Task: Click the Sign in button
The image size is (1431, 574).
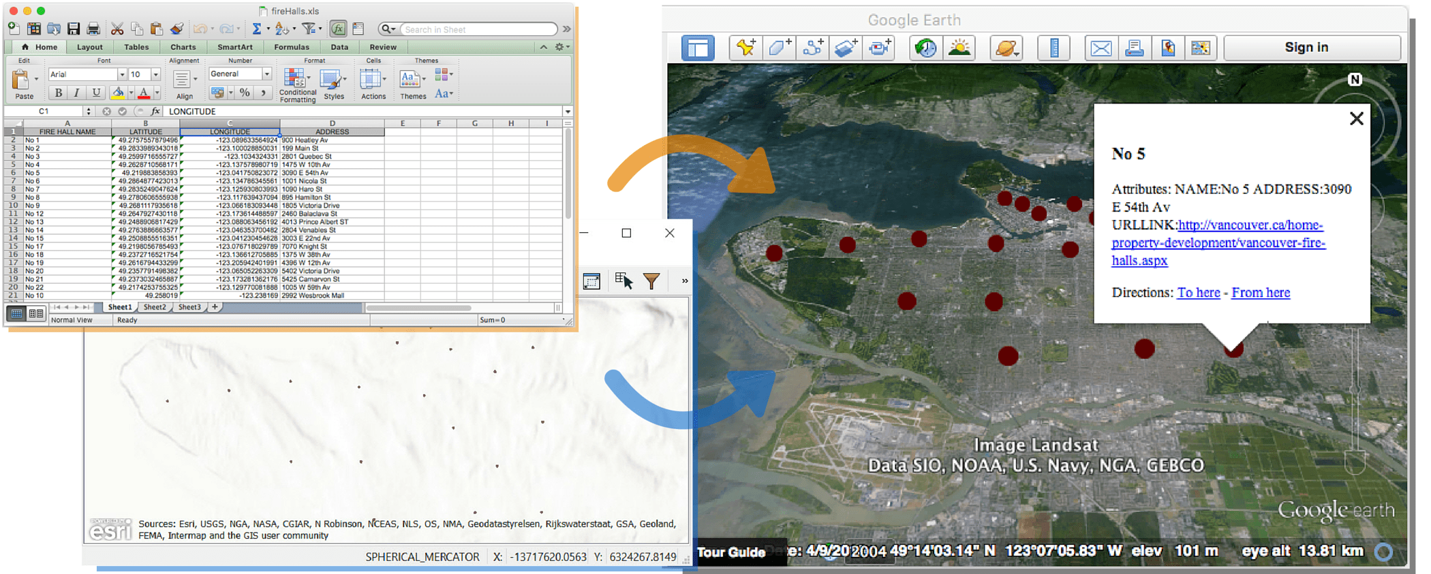Action: pyautogui.click(x=1312, y=48)
